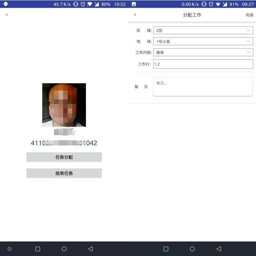Image resolution: width=256 pixels, height=256 pixels.
Task: Tap the back arrow beside the 分配工作 title
Action: click(x=135, y=15)
